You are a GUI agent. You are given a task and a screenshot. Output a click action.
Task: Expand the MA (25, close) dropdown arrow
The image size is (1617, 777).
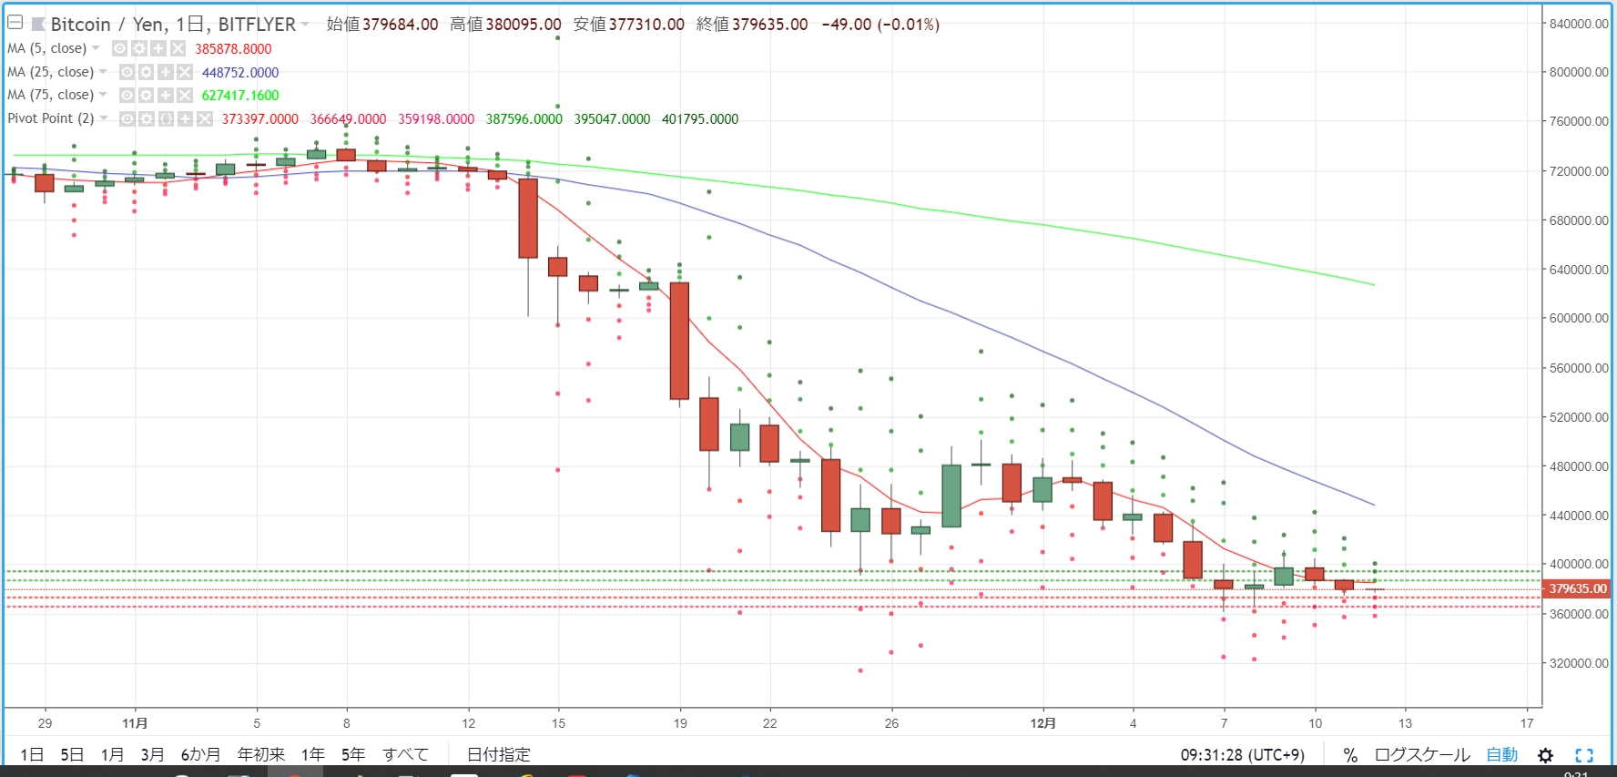(103, 72)
